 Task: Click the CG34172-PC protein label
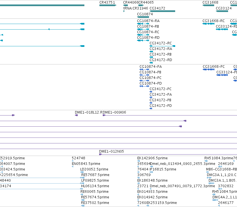coord(160,89)
